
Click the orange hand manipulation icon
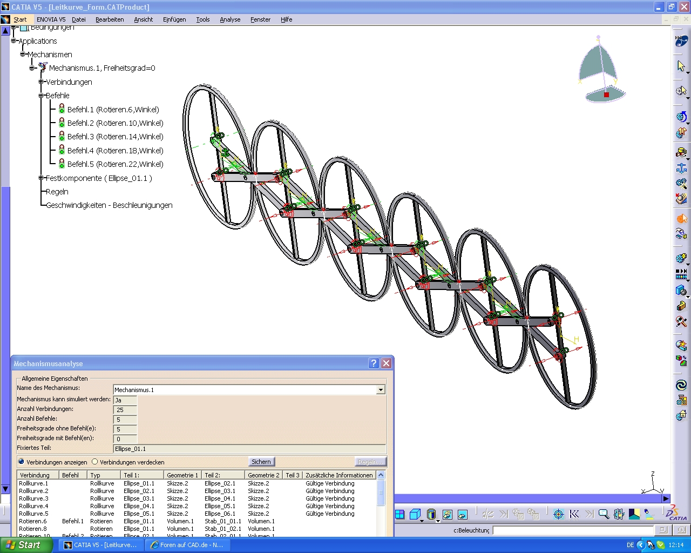pos(681,219)
